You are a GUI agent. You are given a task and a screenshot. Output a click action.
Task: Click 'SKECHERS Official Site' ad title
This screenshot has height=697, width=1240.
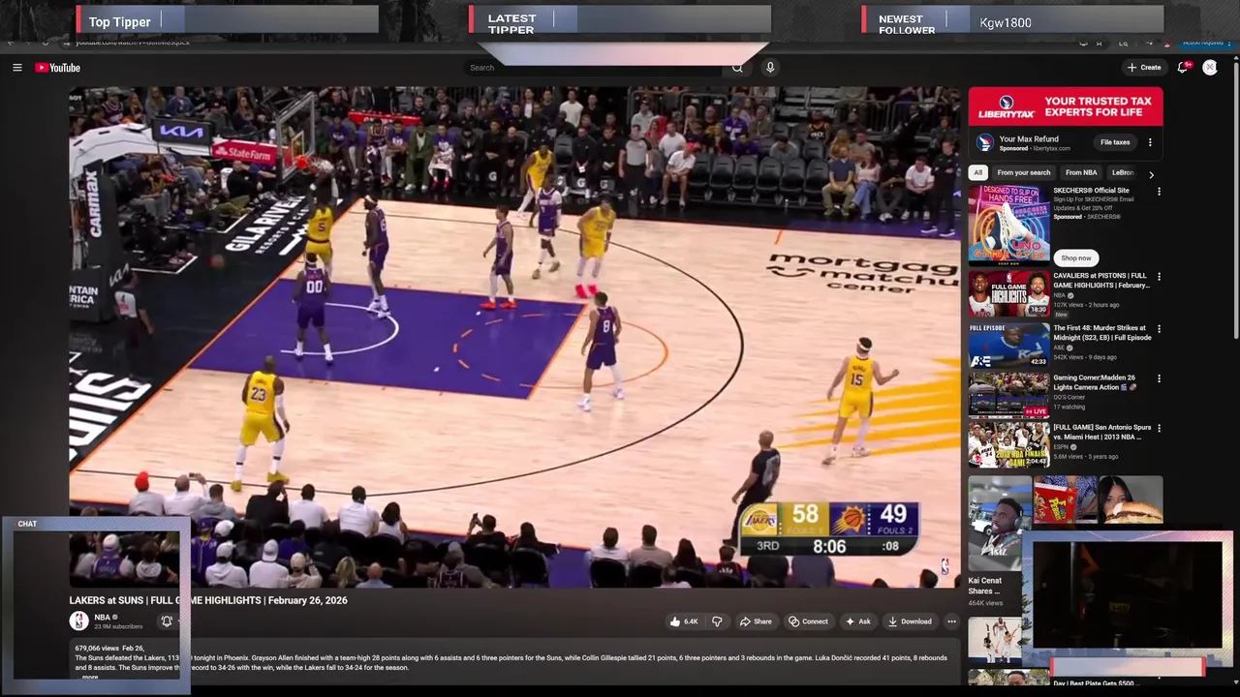[1092, 191]
